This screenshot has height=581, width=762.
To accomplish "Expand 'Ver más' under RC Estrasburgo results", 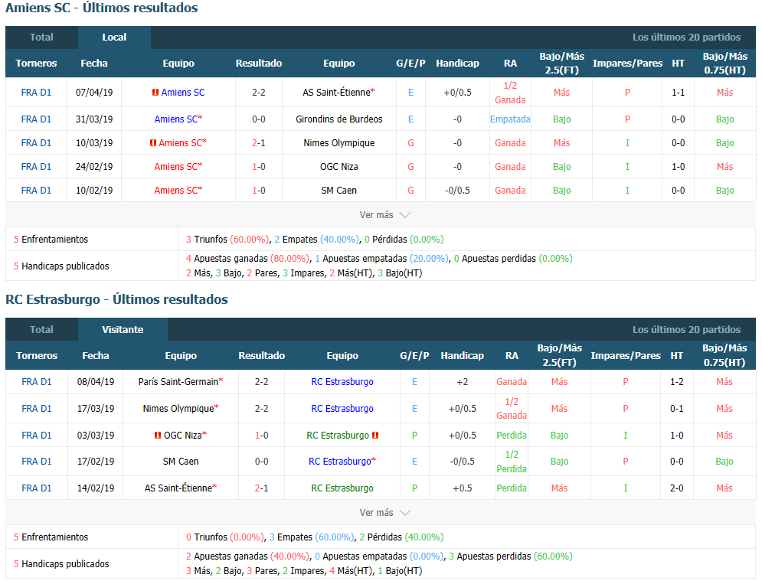I will 385,513.
